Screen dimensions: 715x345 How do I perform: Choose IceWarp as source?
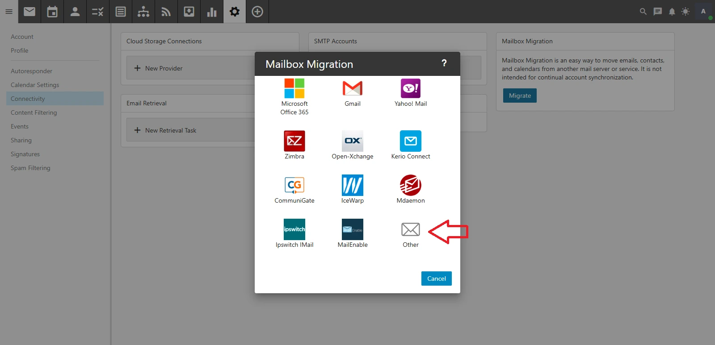[352, 185]
